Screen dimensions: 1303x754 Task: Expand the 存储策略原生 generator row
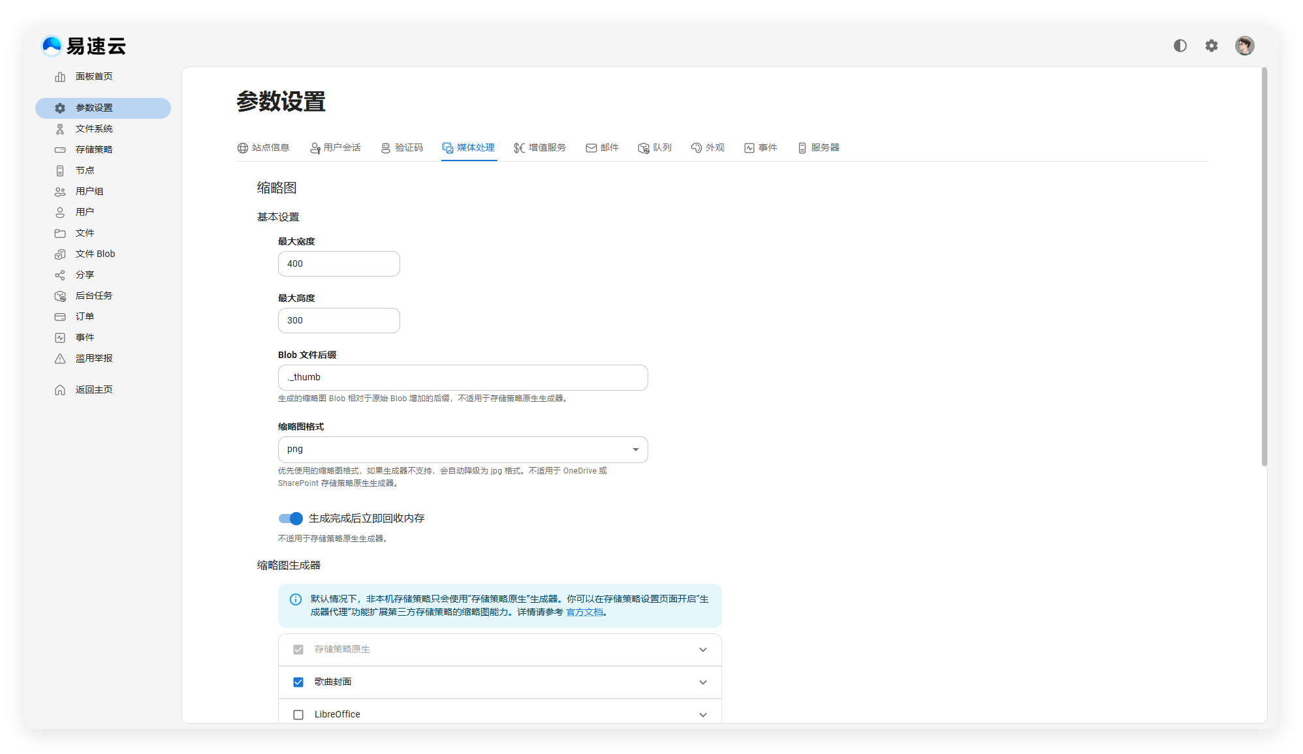(x=702, y=650)
